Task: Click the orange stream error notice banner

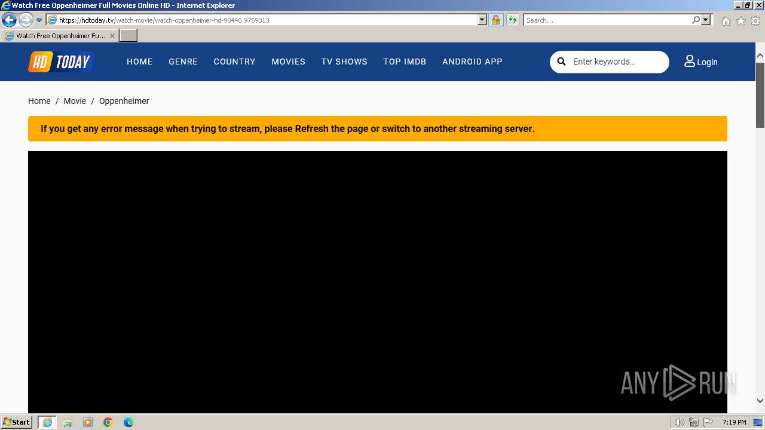Action: (378, 128)
